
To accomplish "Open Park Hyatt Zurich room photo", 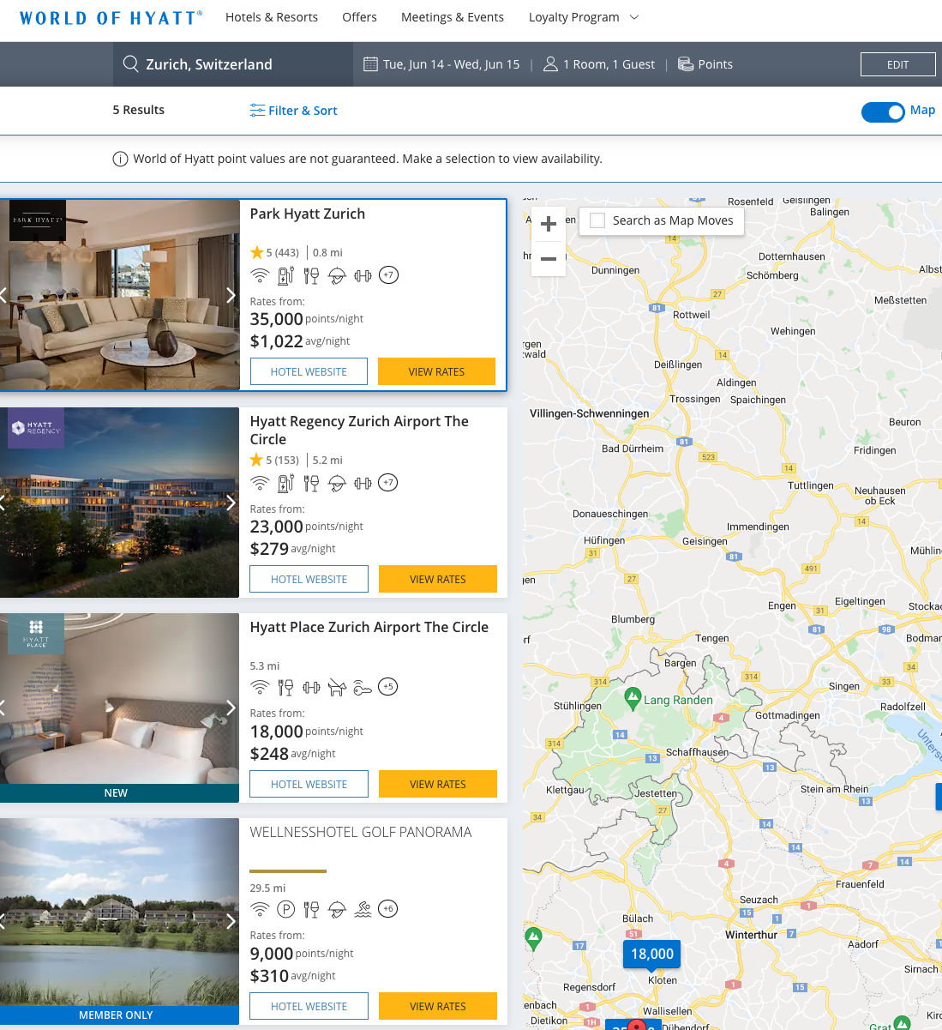I will 119,295.
